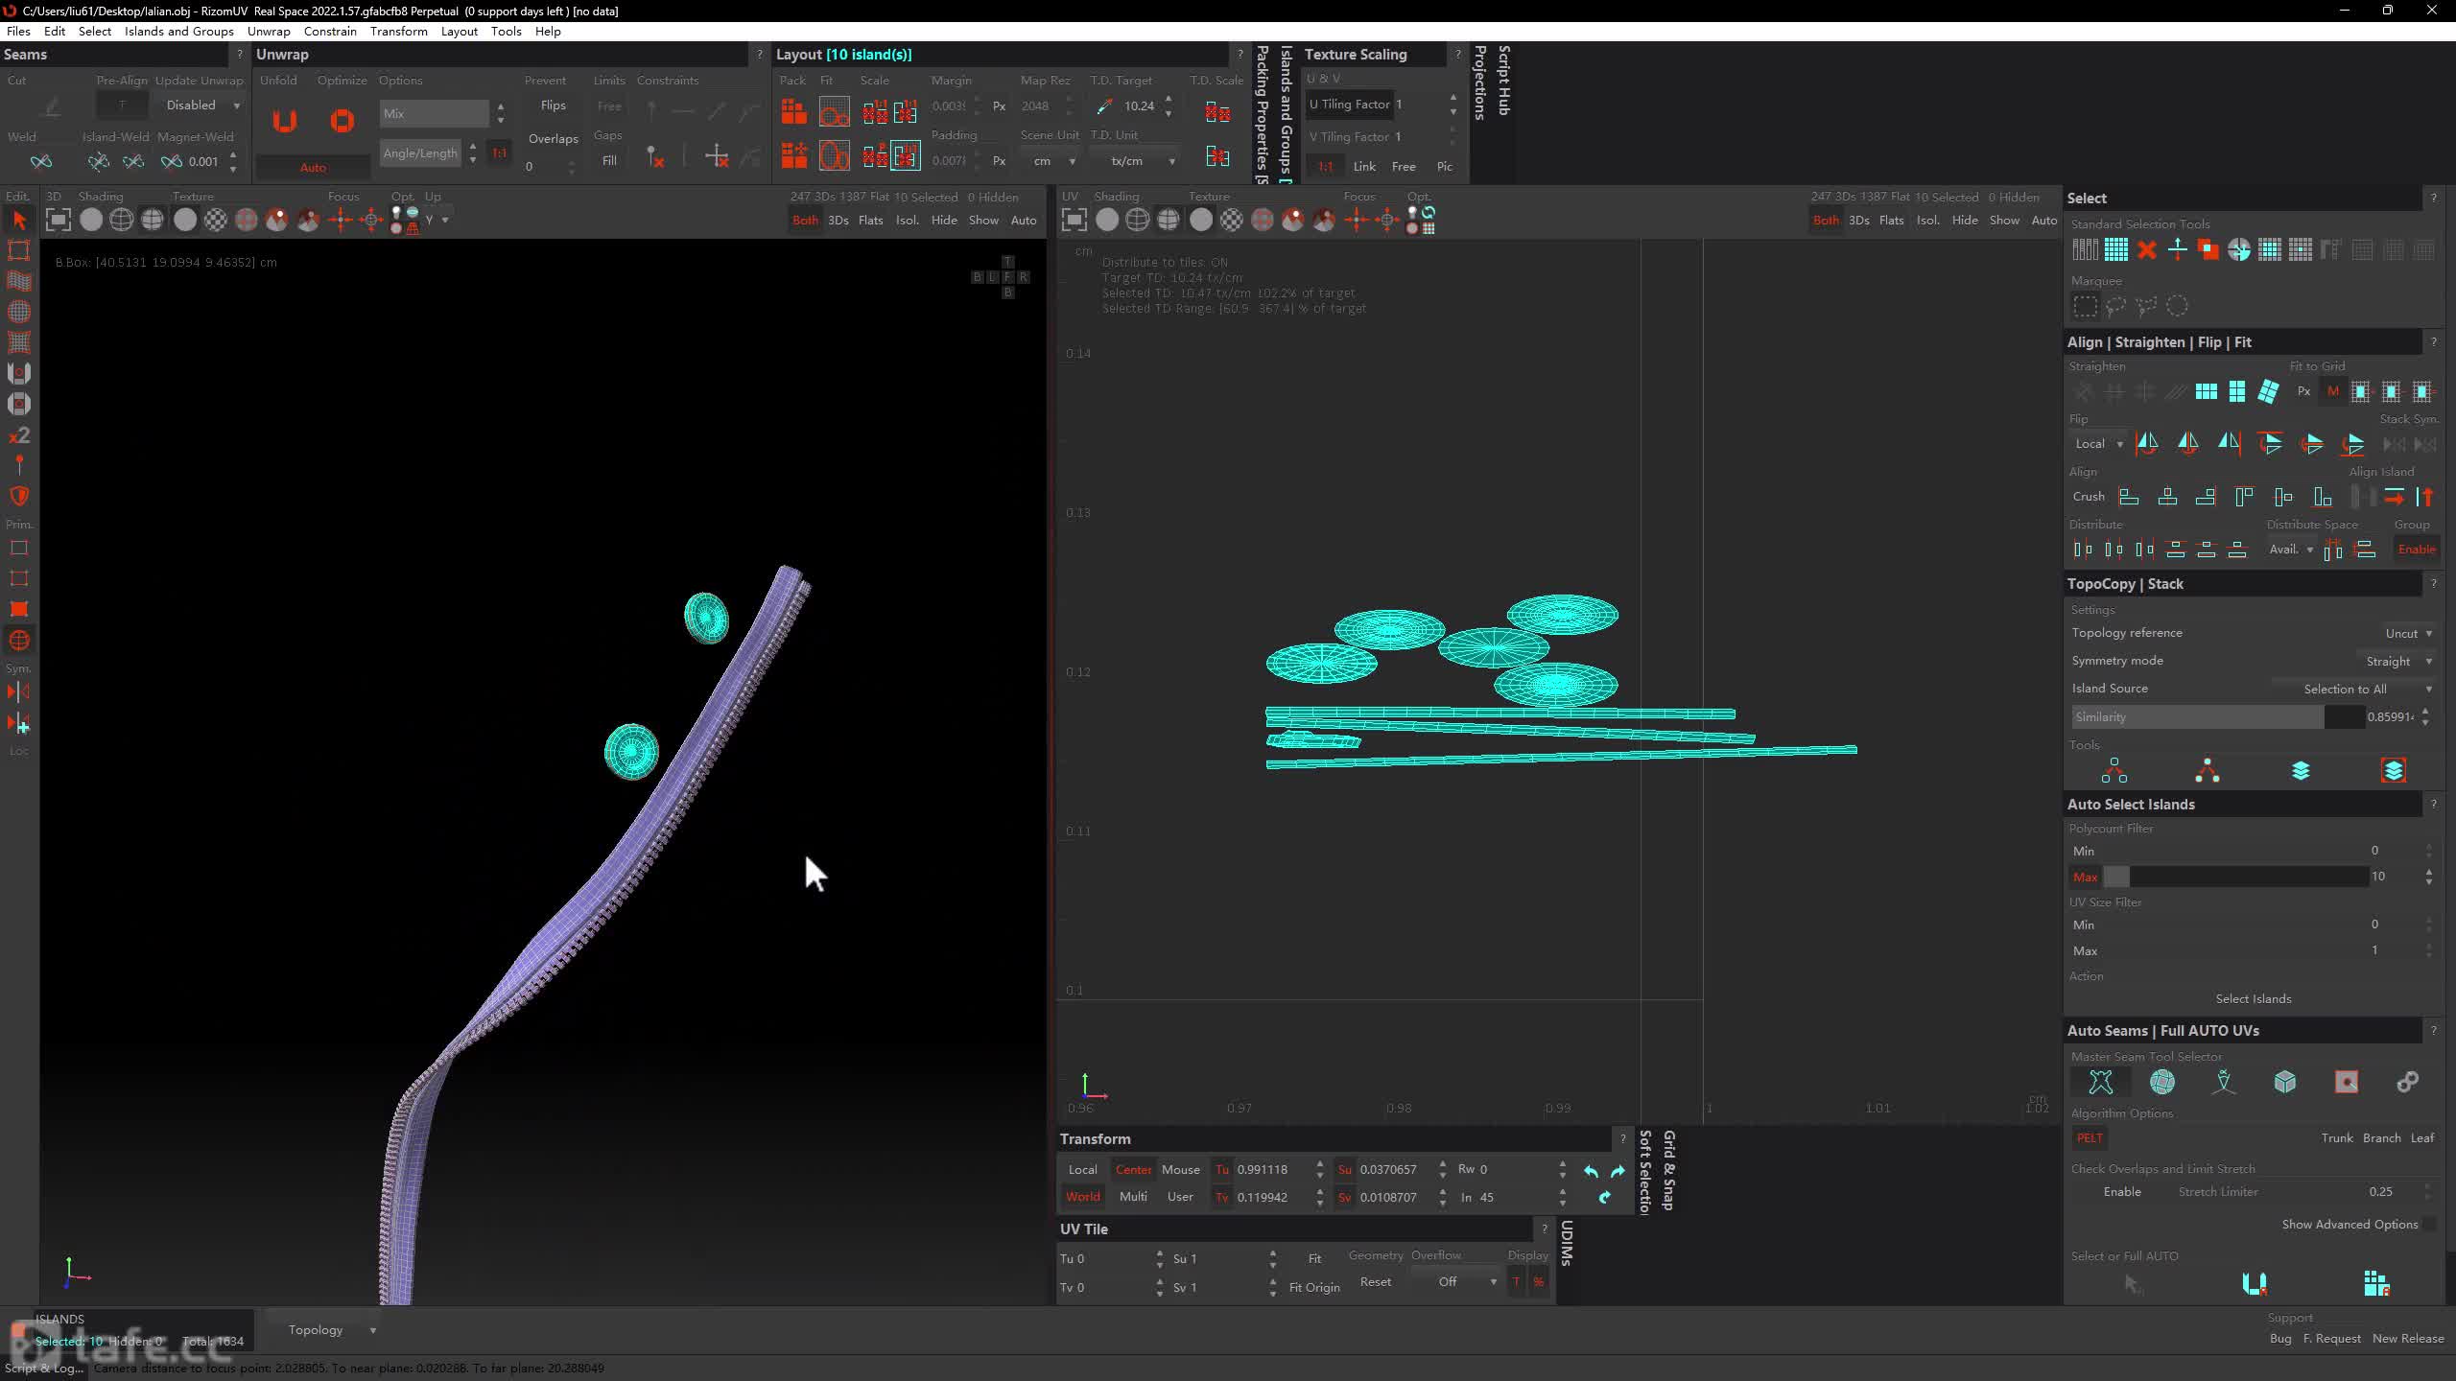Open the Pre-Align Disabled dropdown
This screenshot has width=2456, height=1381.
click(x=202, y=105)
